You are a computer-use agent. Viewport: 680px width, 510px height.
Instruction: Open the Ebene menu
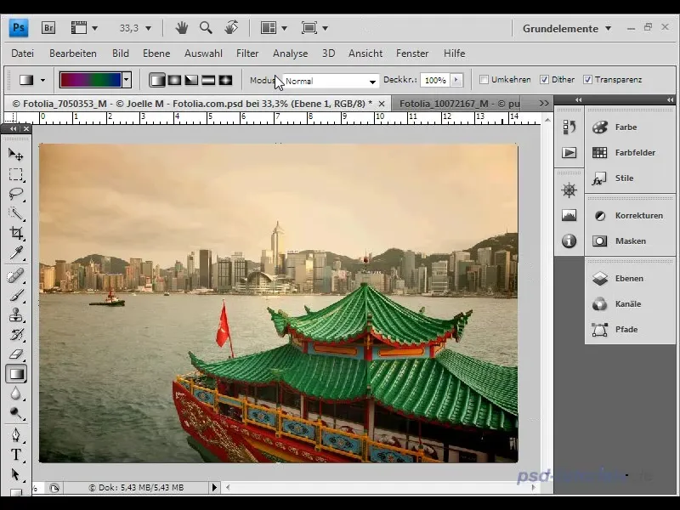coord(156,54)
